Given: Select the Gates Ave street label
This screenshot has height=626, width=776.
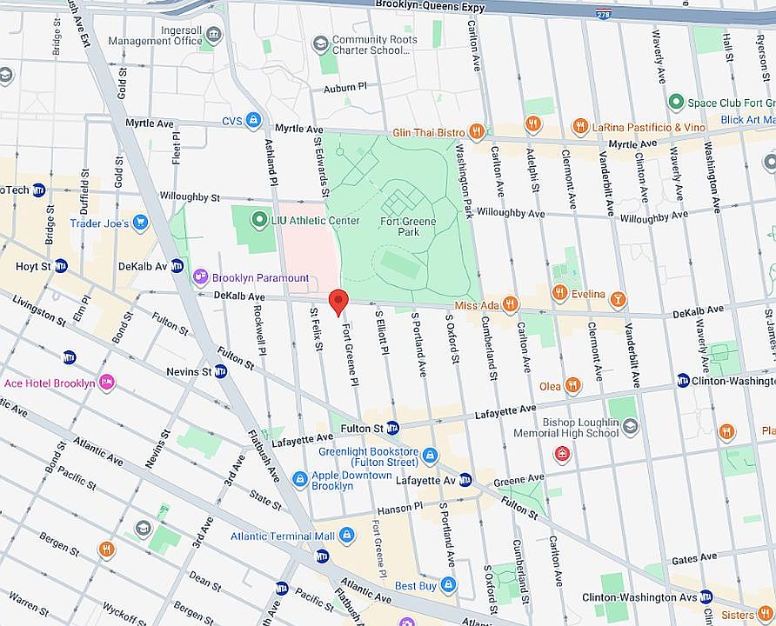Looking at the screenshot, I should [x=694, y=559].
